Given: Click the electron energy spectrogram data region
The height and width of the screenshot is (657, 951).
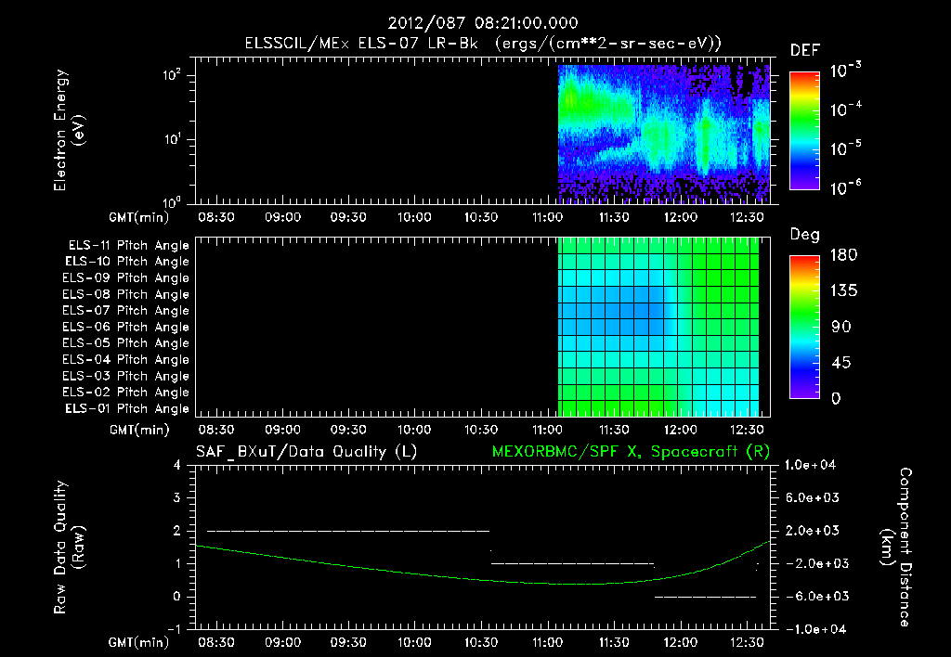Looking at the screenshot, I should [663, 134].
